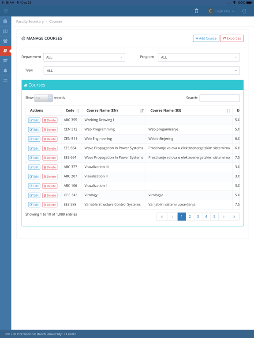Screen dimensions: 254x338
Task: Click the battery status icon
Action: 249,3
